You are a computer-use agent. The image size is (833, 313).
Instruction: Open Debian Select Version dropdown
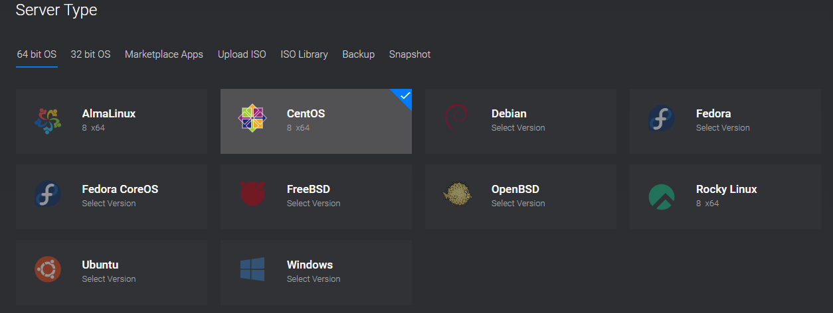point(518,128)
